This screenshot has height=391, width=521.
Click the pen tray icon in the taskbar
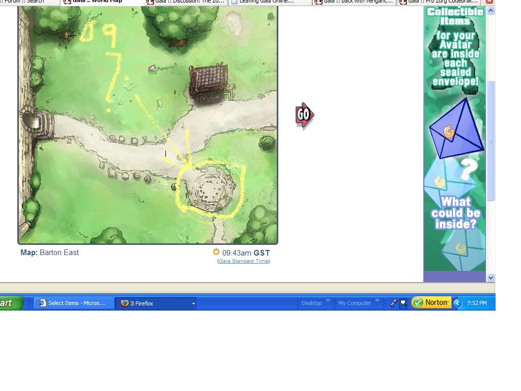click(394, 303)
